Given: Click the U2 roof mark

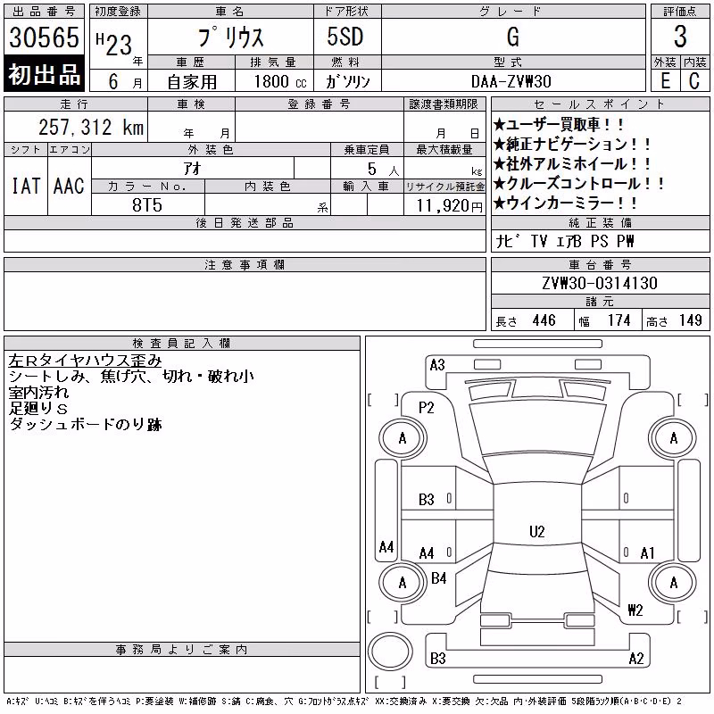Looking at the screenshot, I should point(537,531).
